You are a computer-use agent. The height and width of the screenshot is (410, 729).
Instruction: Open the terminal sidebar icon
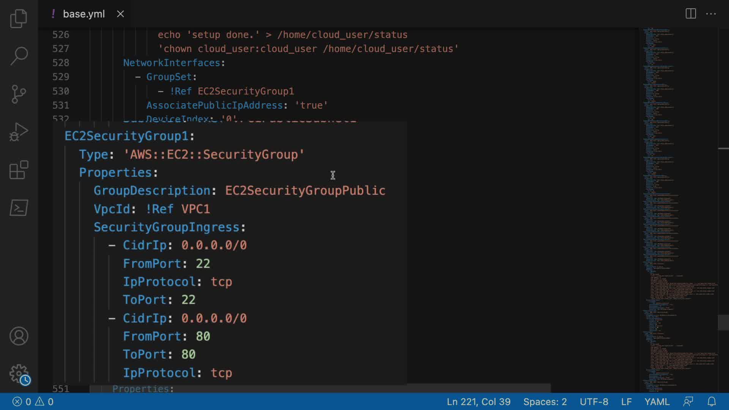point(19,208)
